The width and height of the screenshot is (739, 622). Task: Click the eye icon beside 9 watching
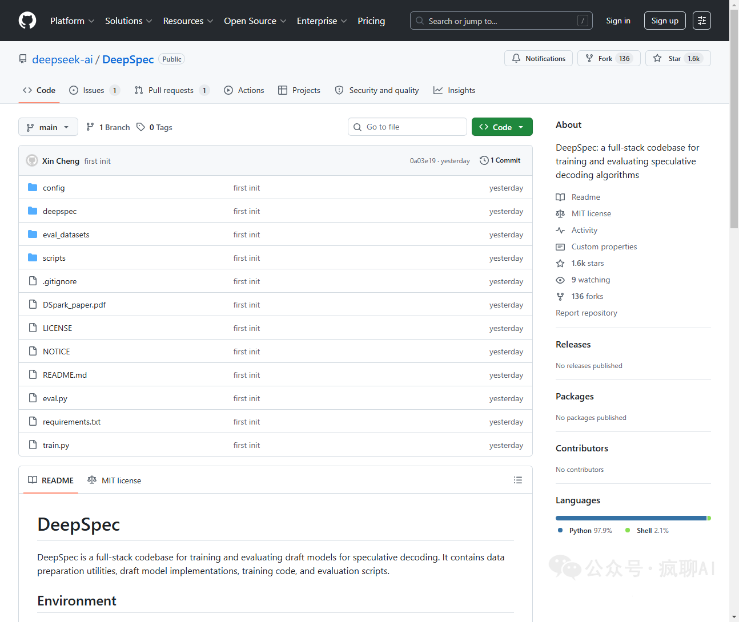pos(560,280)
